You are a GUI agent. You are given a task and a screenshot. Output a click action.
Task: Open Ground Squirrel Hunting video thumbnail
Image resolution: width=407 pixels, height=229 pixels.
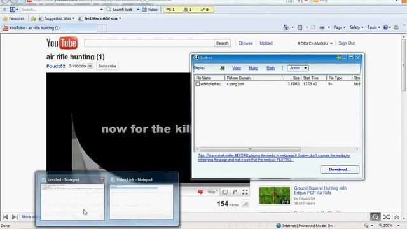click(x=275, y=195)
